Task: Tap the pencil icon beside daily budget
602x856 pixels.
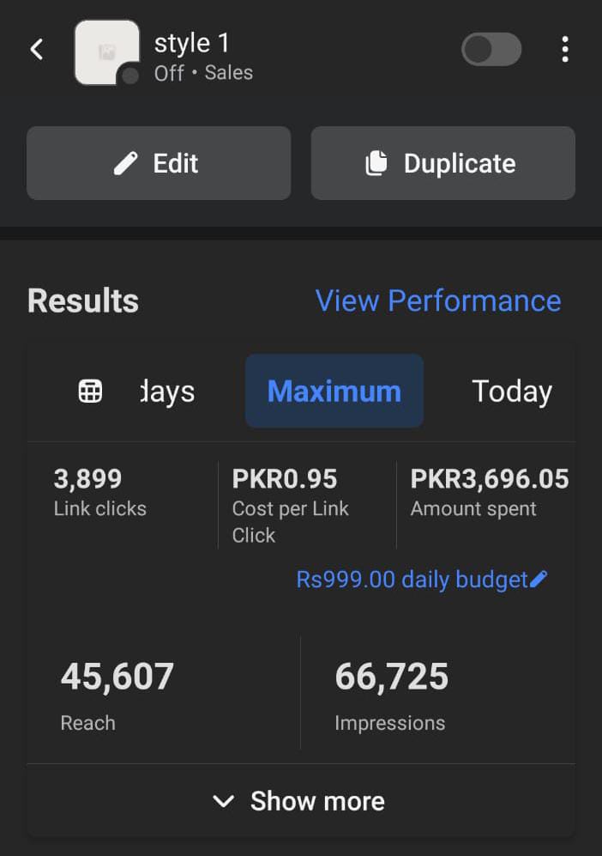Action: (539, 580)
